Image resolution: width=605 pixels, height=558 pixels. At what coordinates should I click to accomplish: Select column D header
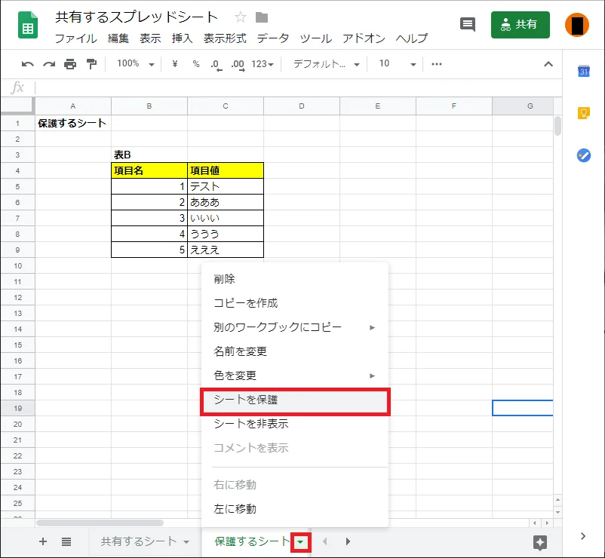tap(302, 106)
